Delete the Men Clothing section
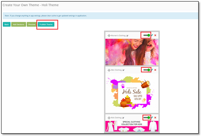This screenshot has width=202, height=137. pyautogui.click(x=155, y=70)
